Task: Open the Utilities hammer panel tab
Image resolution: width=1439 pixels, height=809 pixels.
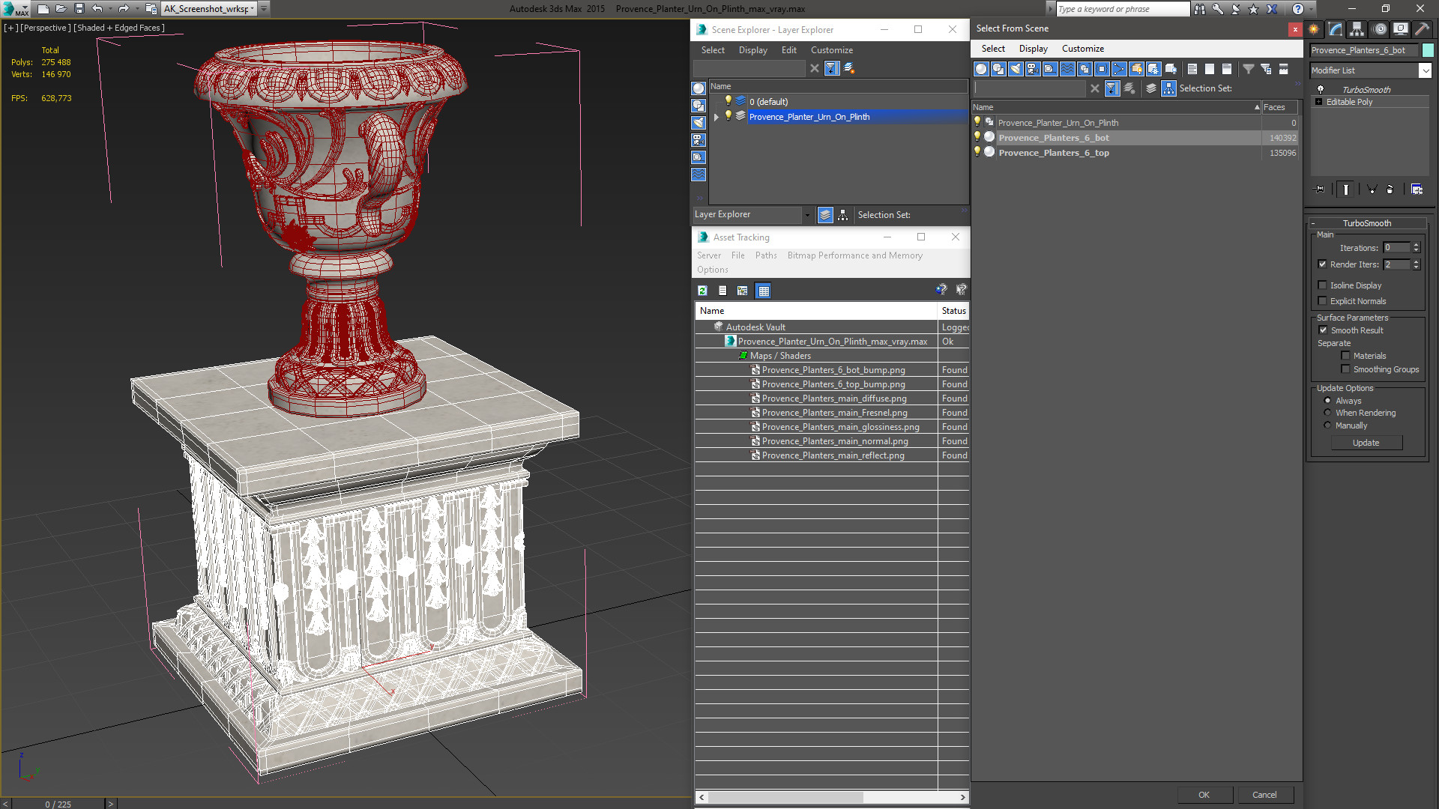Action: (1422, 29)
